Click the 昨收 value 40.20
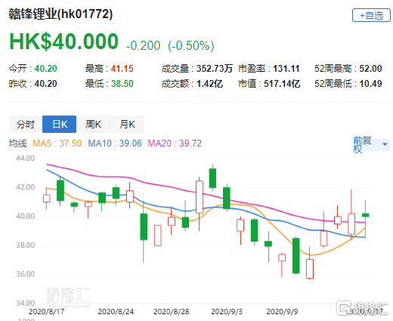This screenshot has width=393, height=321. coord(46,84)
